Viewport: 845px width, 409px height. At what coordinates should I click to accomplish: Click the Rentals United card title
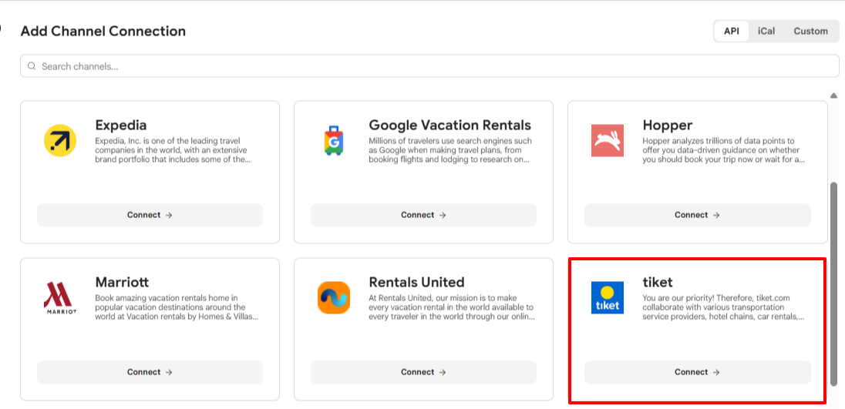click(x=416, y=282)
